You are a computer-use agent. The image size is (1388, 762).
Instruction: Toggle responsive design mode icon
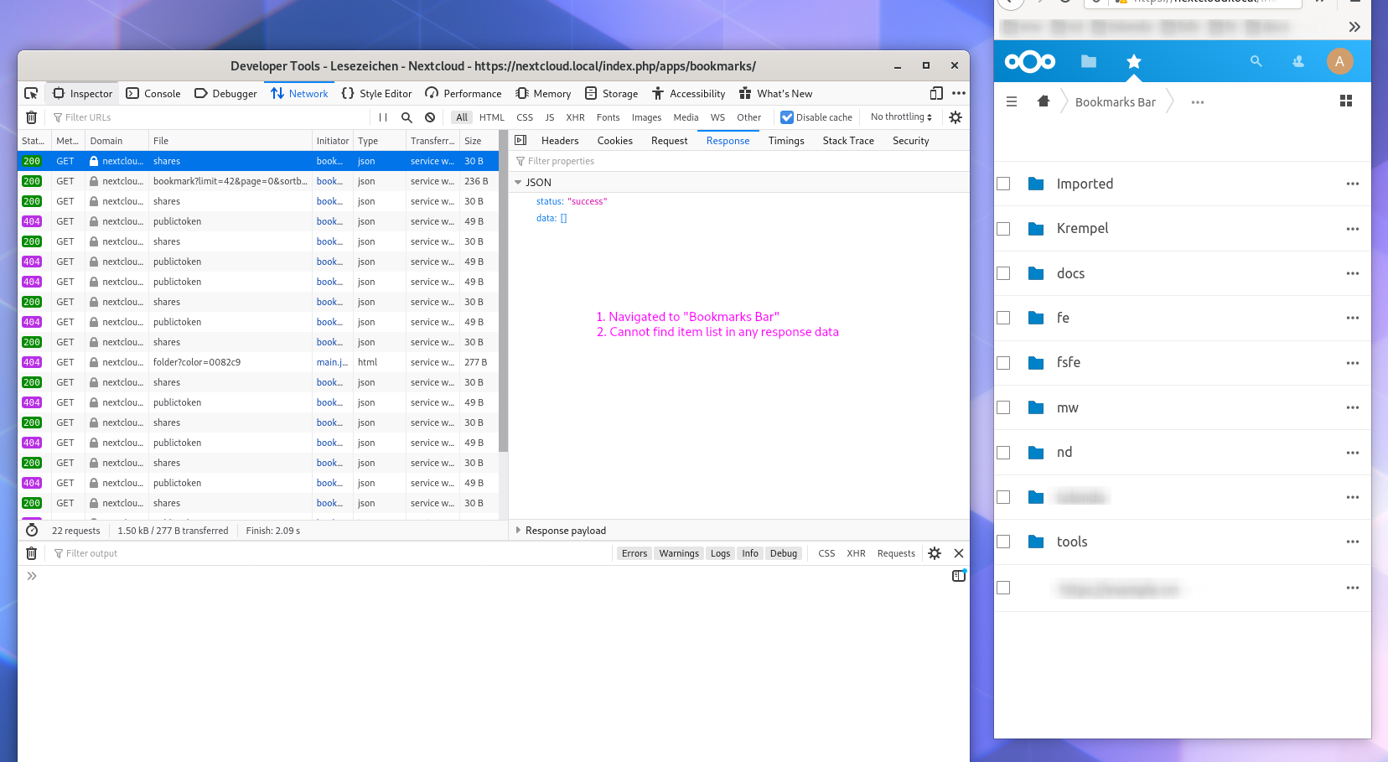[936, 93]
